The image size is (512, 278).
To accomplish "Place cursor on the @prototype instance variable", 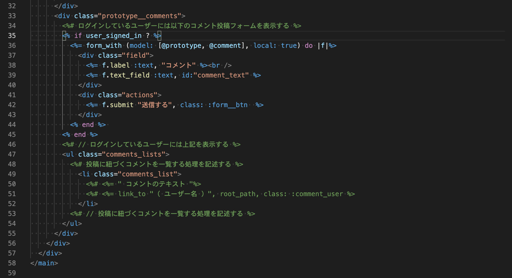I will (181, 46).
